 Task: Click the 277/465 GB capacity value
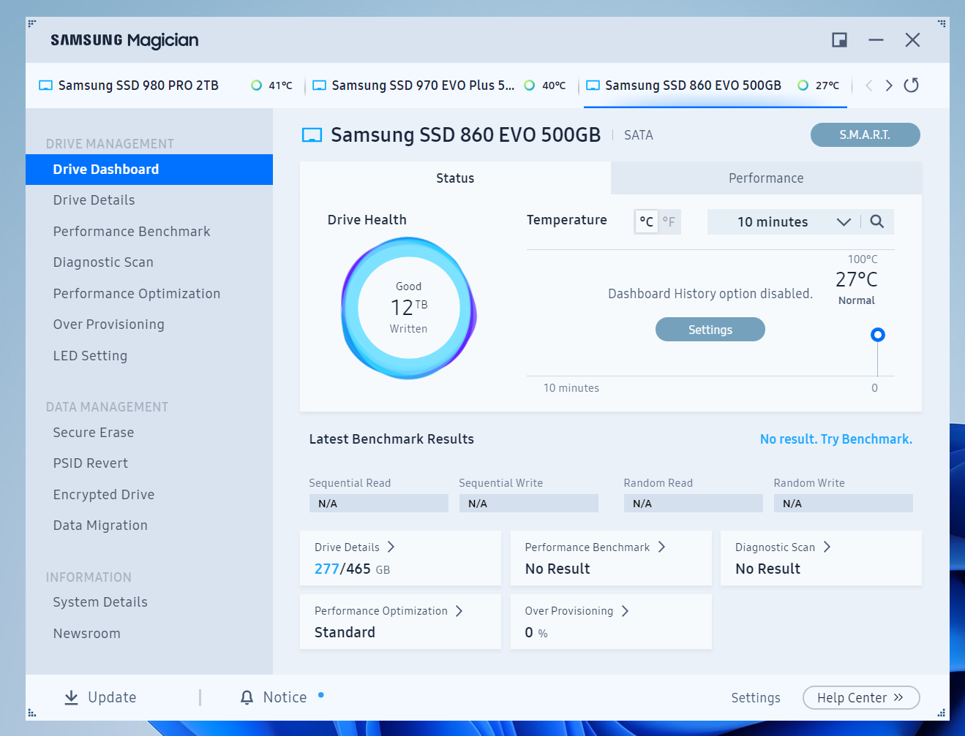(x=352, y=569)
